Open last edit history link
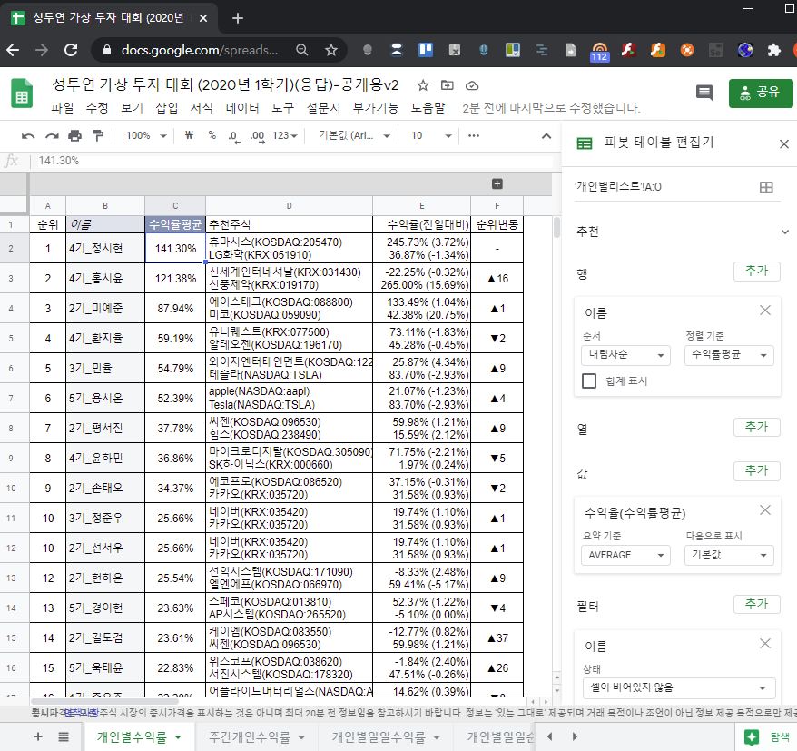Screen dimensions: 797x751 (551, 108)
